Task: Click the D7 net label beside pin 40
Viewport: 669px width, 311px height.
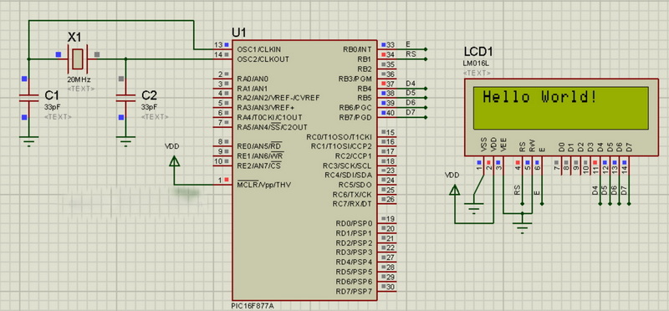Action: [x=411, y=112]
